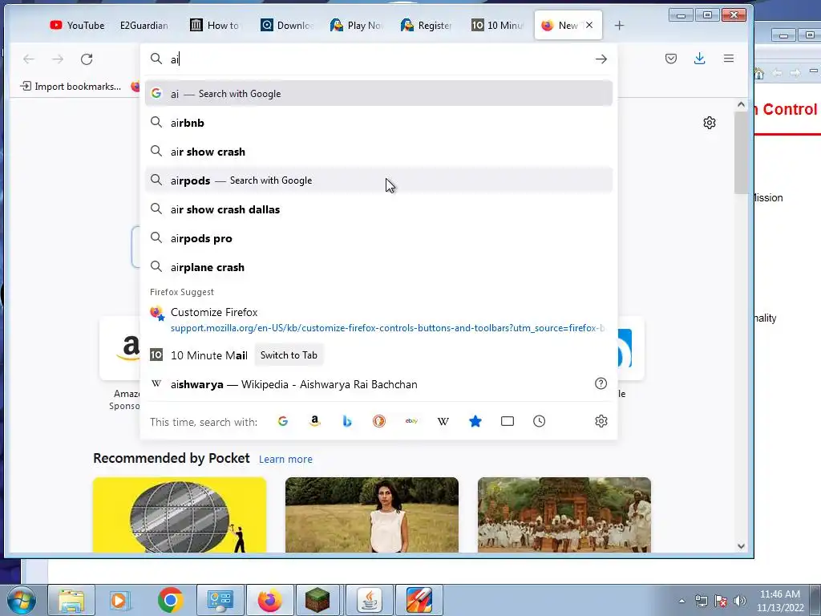Search this time with Bing icon
This screenshot has width=821, height=616.
pos(346,421)
